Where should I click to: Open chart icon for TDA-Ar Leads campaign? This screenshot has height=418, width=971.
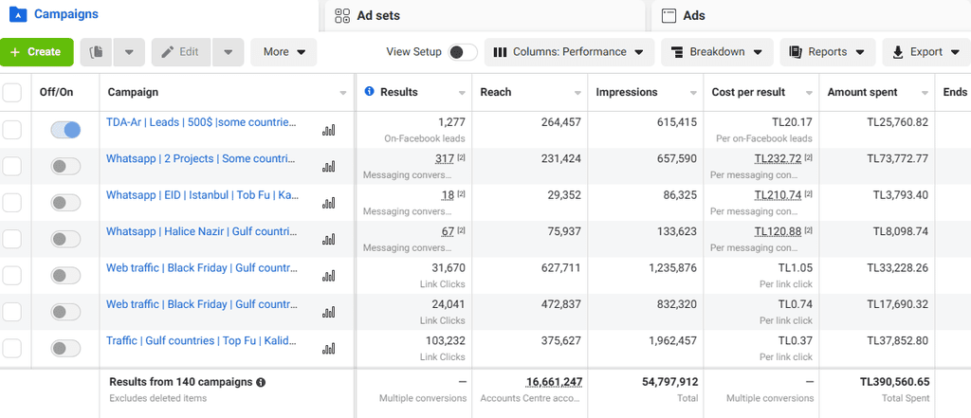328,130
